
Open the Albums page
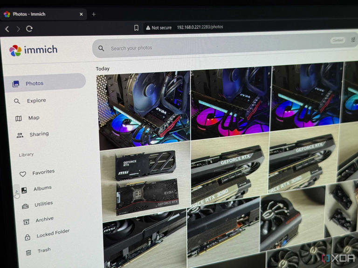[42, 188]
